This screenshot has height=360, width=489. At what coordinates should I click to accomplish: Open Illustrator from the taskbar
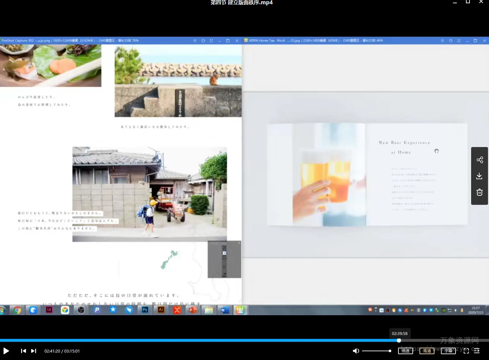pyautogui.click(x=161, y=310)
